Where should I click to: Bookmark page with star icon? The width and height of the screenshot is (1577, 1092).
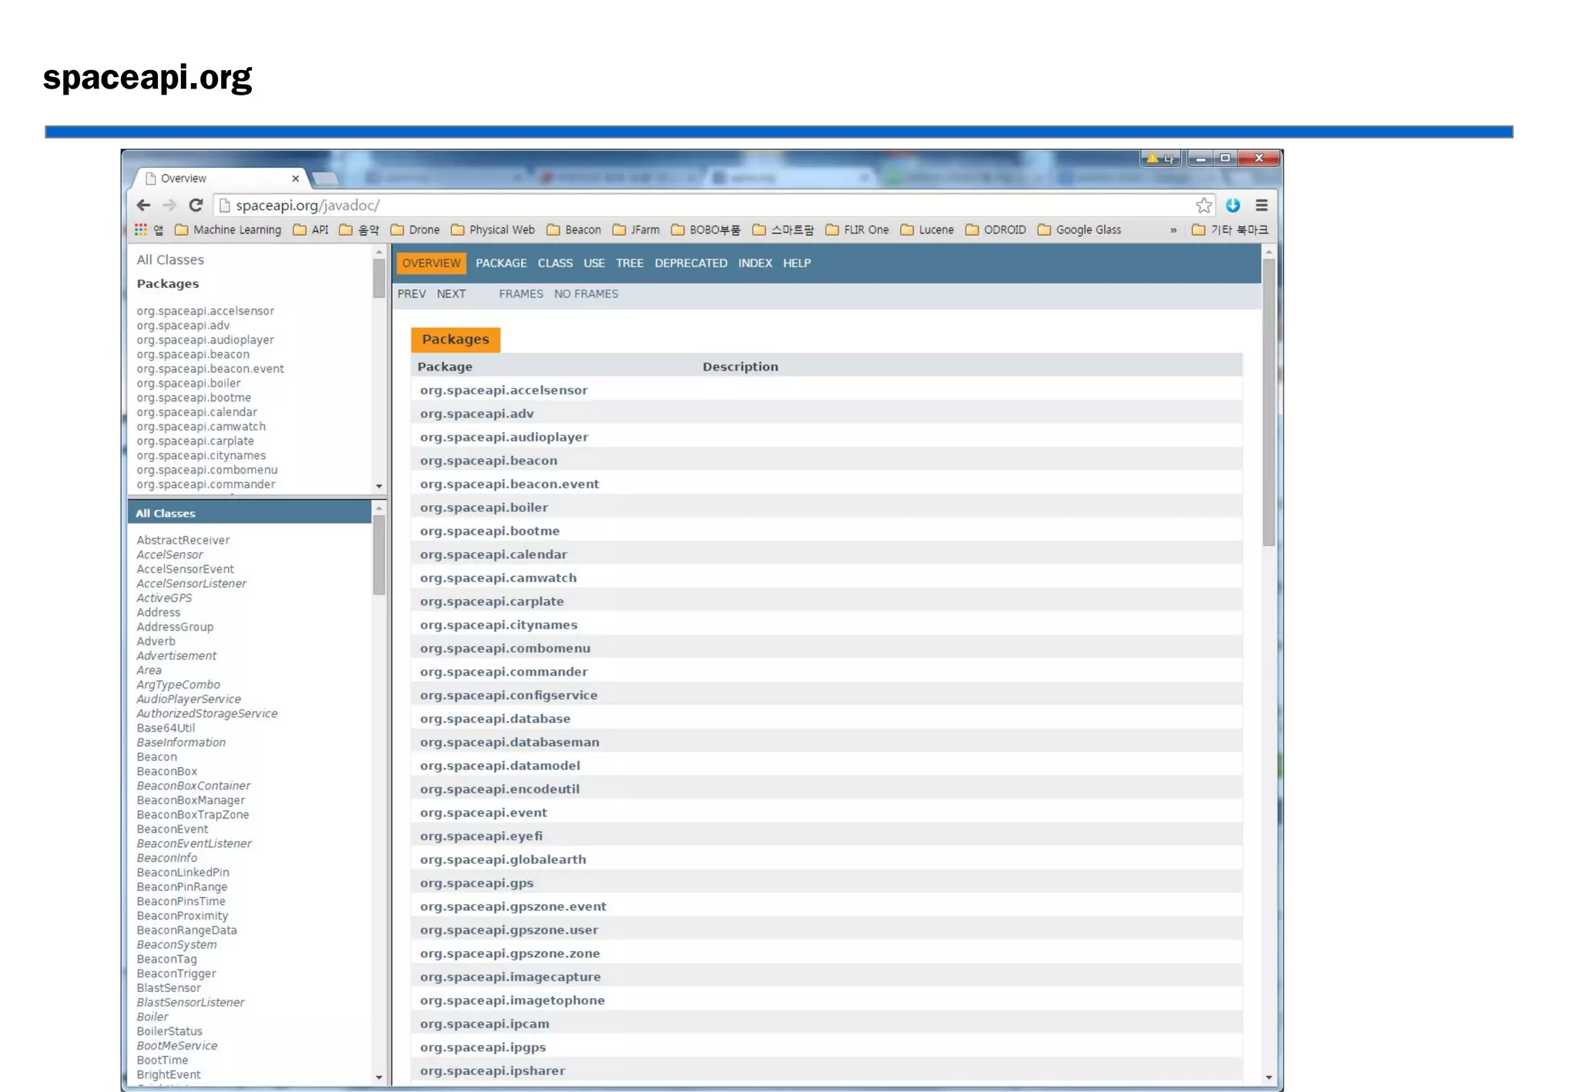coord(1204,206)
